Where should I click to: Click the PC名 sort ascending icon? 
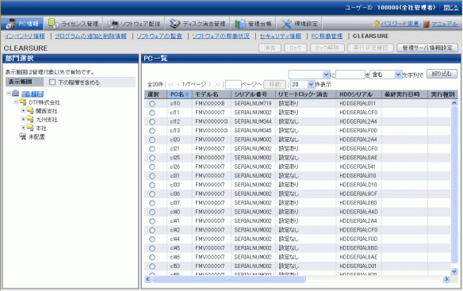point(187,94)
